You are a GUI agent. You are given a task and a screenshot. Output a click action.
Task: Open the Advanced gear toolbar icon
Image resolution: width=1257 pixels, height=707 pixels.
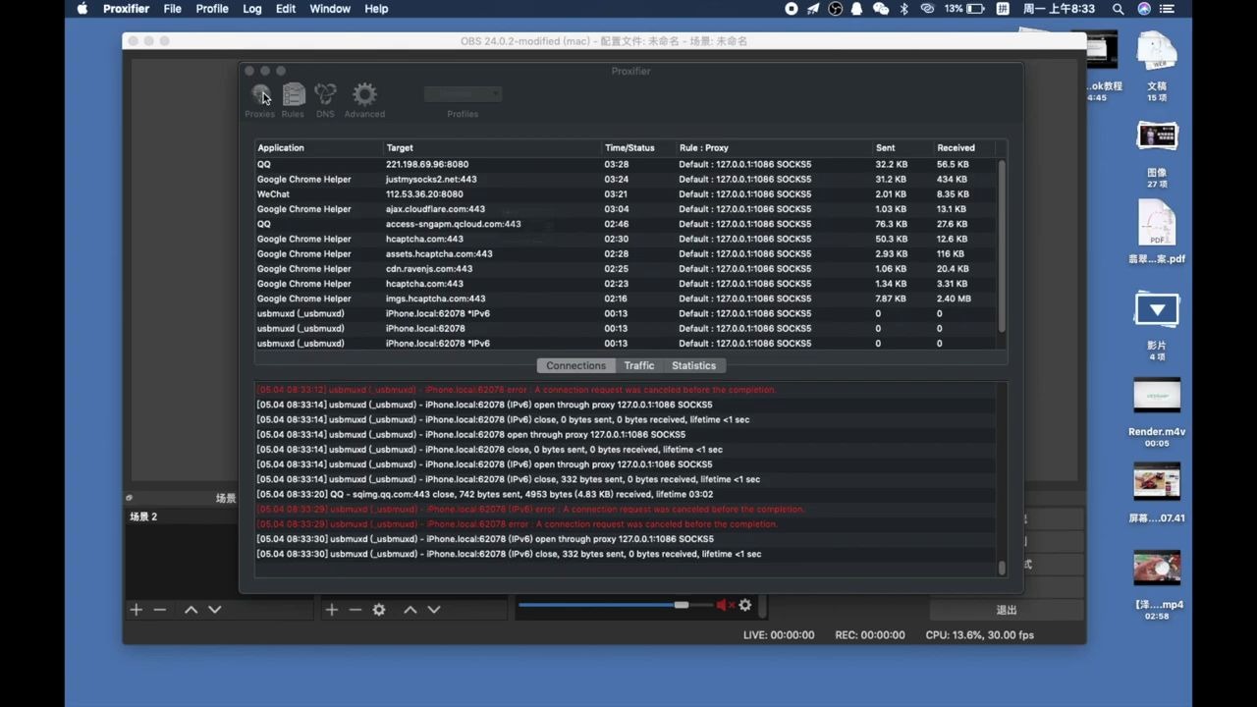pos(364,99)
